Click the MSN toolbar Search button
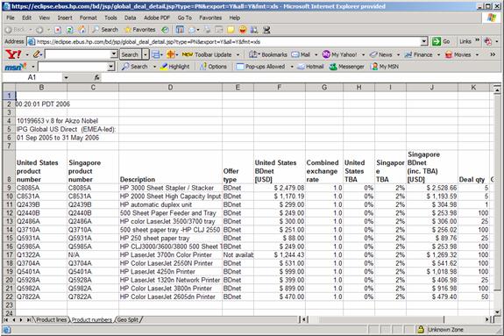Image resolution: width=504 pixels, height=336 pixels. [x=134, y=67]
